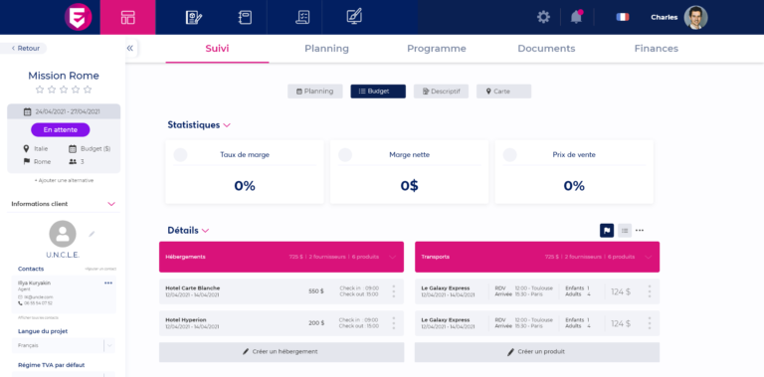Select the Planning view button
764x377 pixels.
(314, 92)
